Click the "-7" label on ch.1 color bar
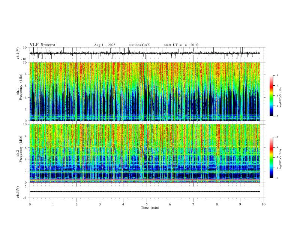The image size is (297, 229). pyautogui.click(x=277, y=116)
